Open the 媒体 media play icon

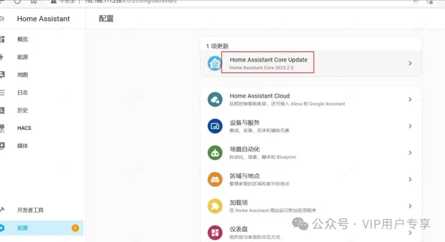pyautogui.click(x=2, y=146)
